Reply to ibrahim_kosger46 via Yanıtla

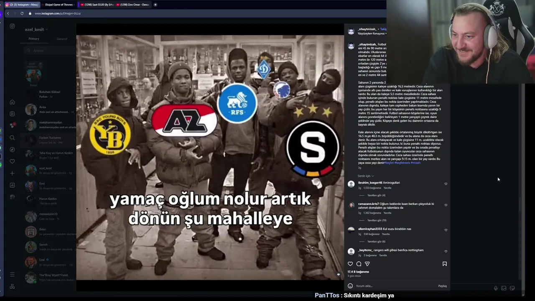coord(387,188)
